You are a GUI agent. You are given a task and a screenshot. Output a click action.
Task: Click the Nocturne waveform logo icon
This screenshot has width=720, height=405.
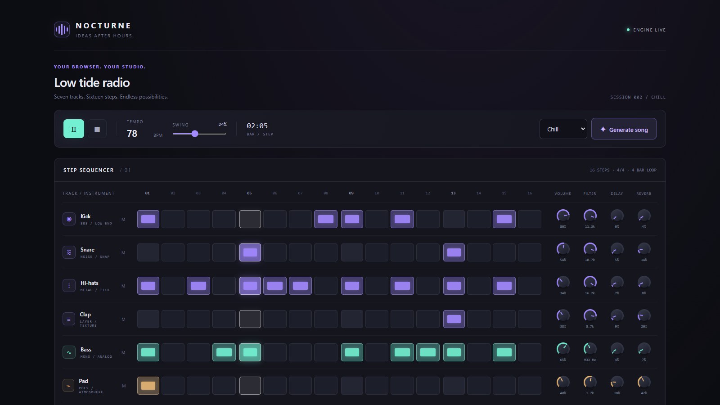pos(62,30)
